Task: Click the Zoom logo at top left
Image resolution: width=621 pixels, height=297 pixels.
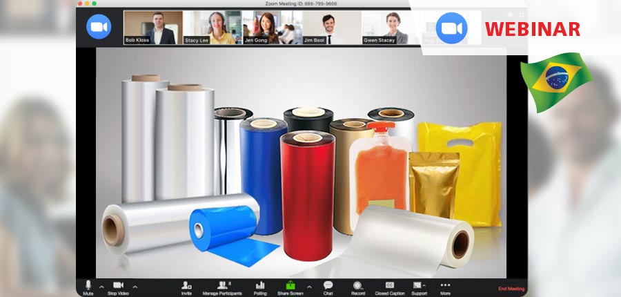Action: point(99,26)
